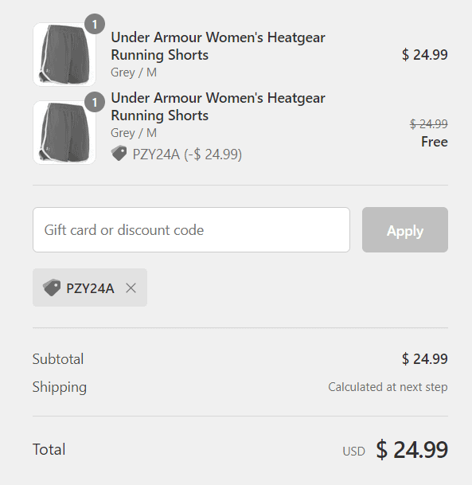Remove the PZY24A discount code
472x485 pixels.
click(131, 288)
